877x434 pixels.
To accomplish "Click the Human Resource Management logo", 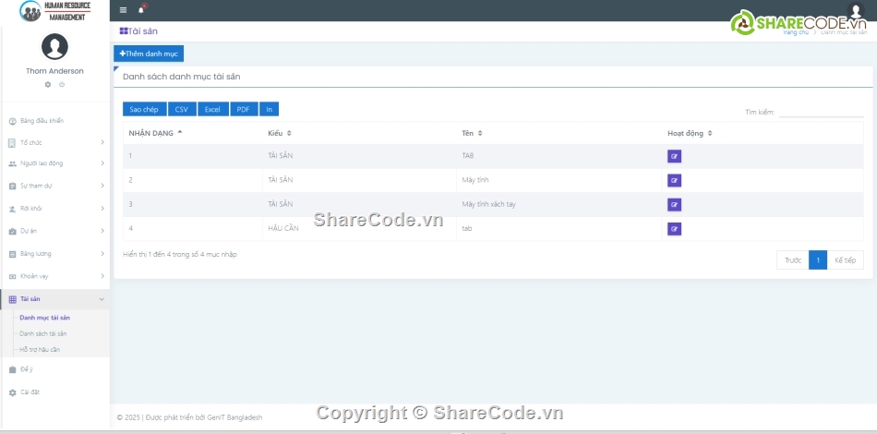I will point(54,11).
